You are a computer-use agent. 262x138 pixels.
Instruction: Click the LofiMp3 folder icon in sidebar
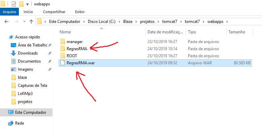13,93
